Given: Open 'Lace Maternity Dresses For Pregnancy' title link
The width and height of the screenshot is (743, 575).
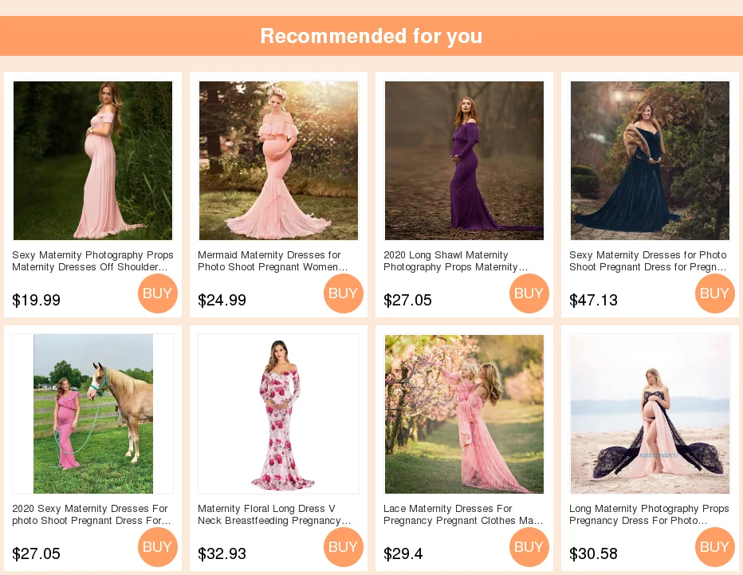Looking at the screenshot, I should tap(463, 515).
